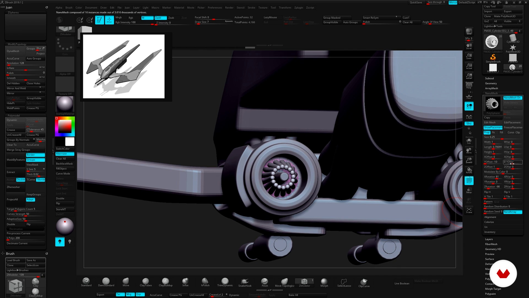This screenshot has width=529, height=298.
Task: Open the Zplugin menu
Action: [x=299, y=8]
